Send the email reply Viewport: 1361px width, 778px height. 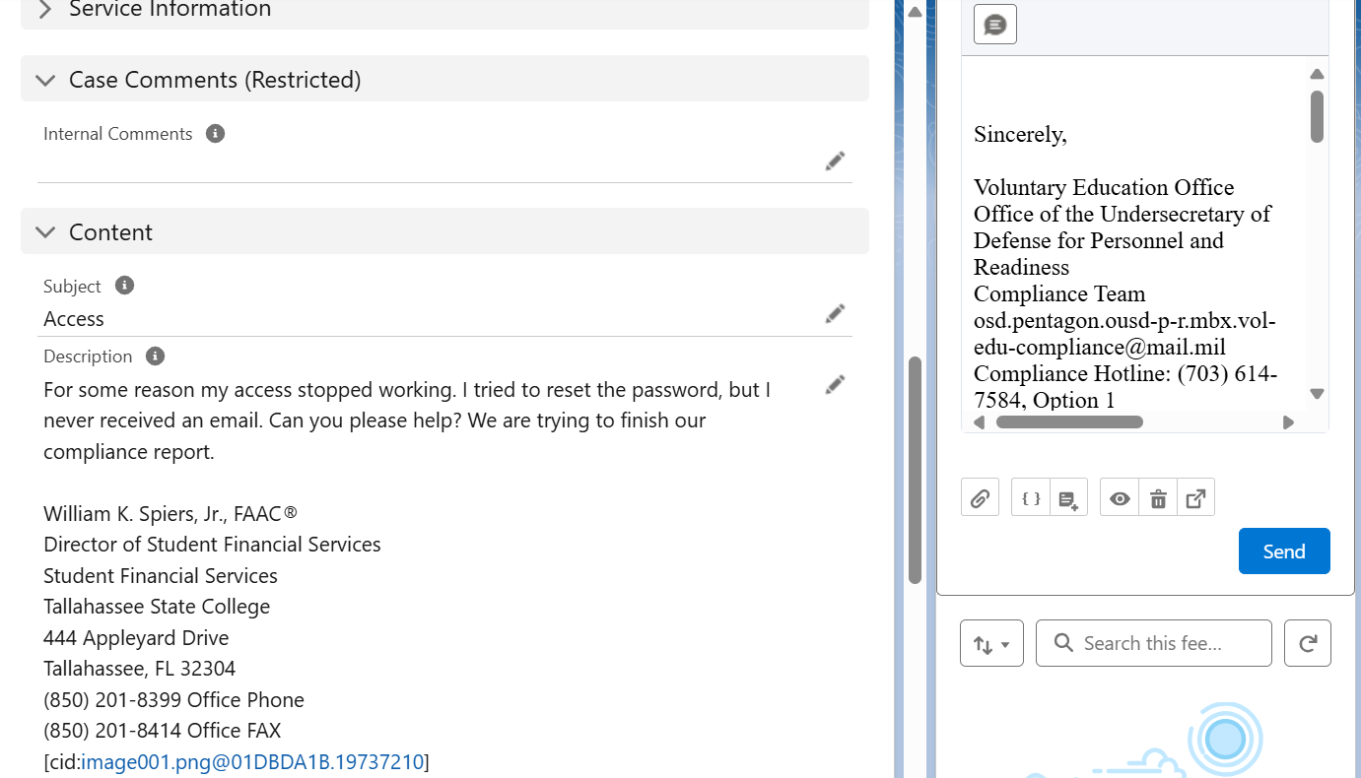[x=1284, y=551]
